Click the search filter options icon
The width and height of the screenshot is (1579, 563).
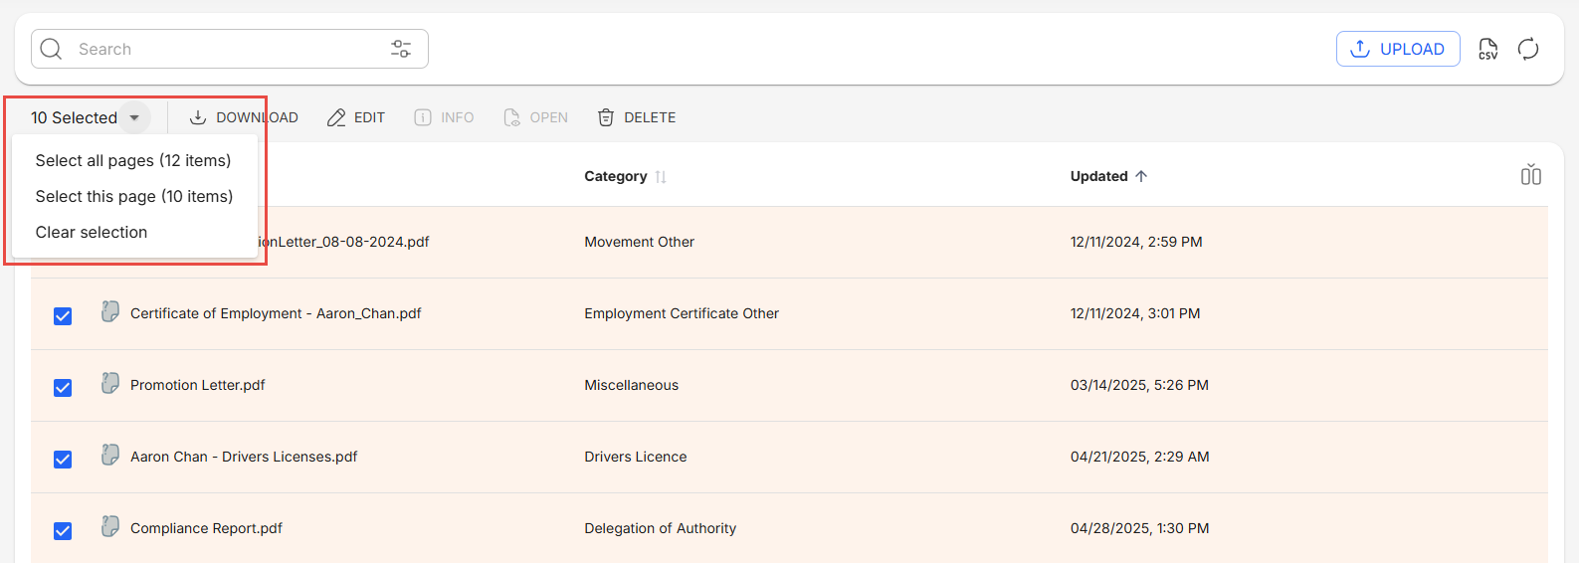(x=401, y=49)
